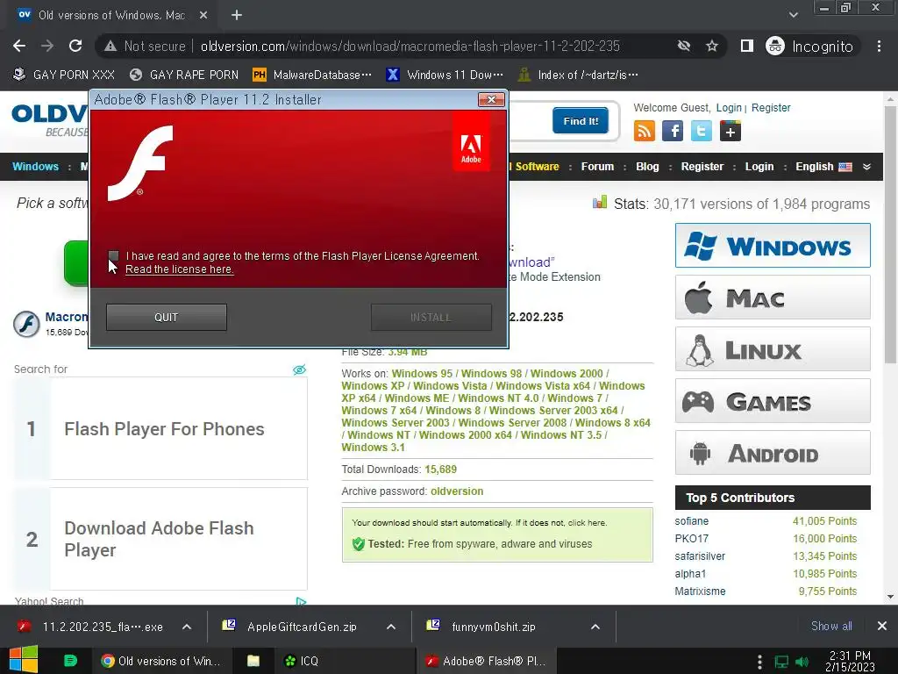898x674 pixels.
Task: Open the English language selector
Action: tap(823, 167)
